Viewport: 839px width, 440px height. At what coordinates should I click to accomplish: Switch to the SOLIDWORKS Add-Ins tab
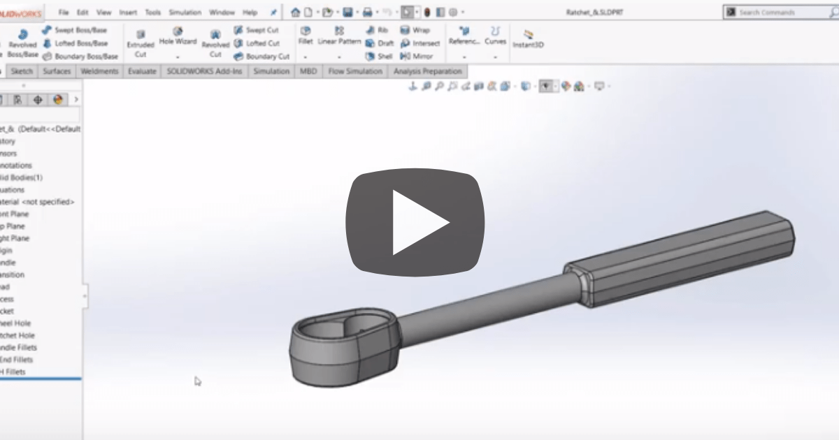point(205,71)
